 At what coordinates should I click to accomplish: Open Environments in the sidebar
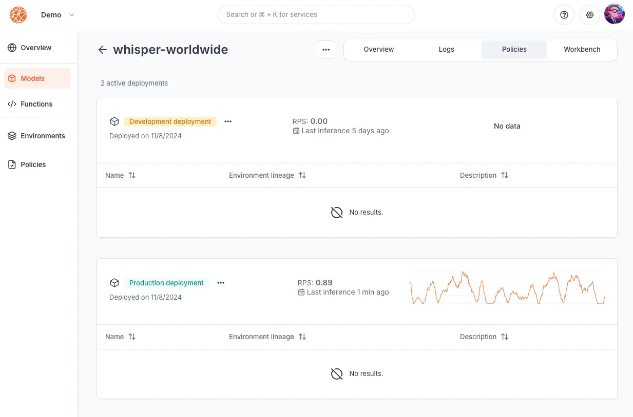pyautogui.click(x=37, y=136)
